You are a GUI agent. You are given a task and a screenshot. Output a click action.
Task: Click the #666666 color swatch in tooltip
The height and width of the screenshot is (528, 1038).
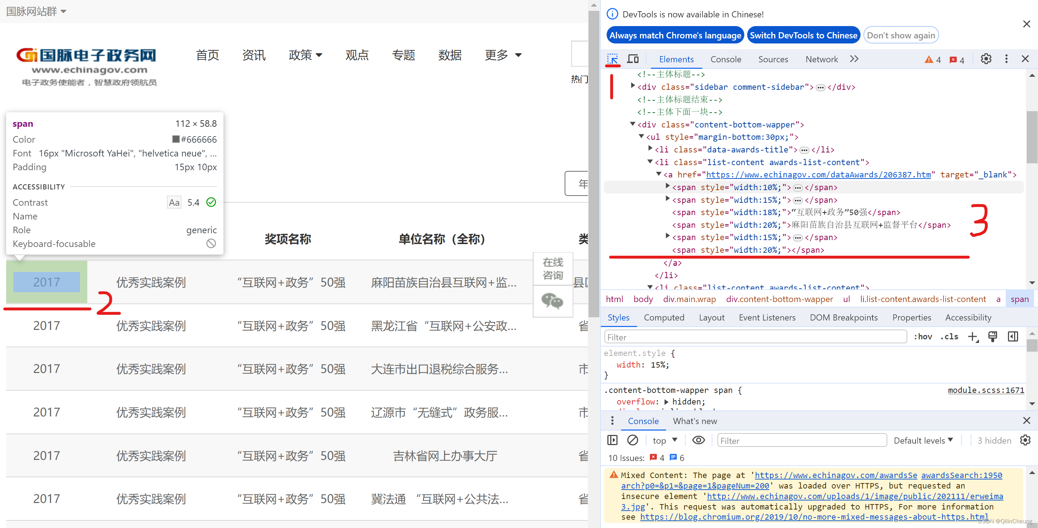click(176, 139)
